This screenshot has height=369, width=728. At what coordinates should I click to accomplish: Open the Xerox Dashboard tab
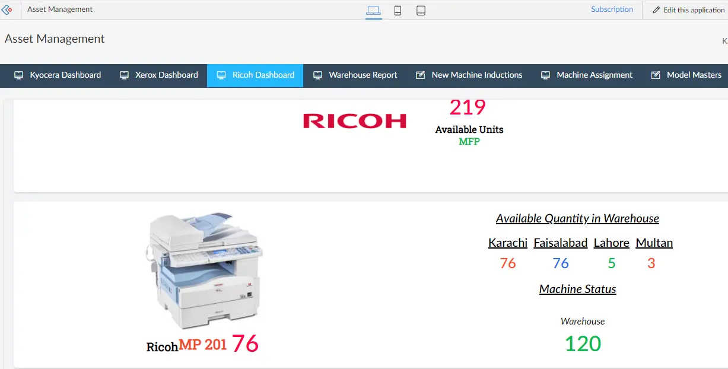pyautogui.click(x=158, y=75)
